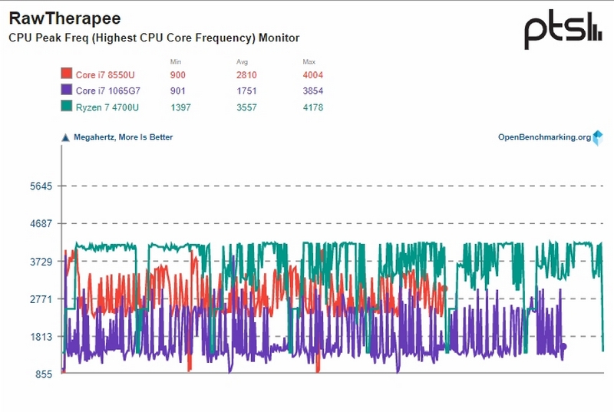Image resolution: width=614 pixels, height=412 pixels.
Task: Click the 5645 y-axis label
Action: [x=41, y=186]
